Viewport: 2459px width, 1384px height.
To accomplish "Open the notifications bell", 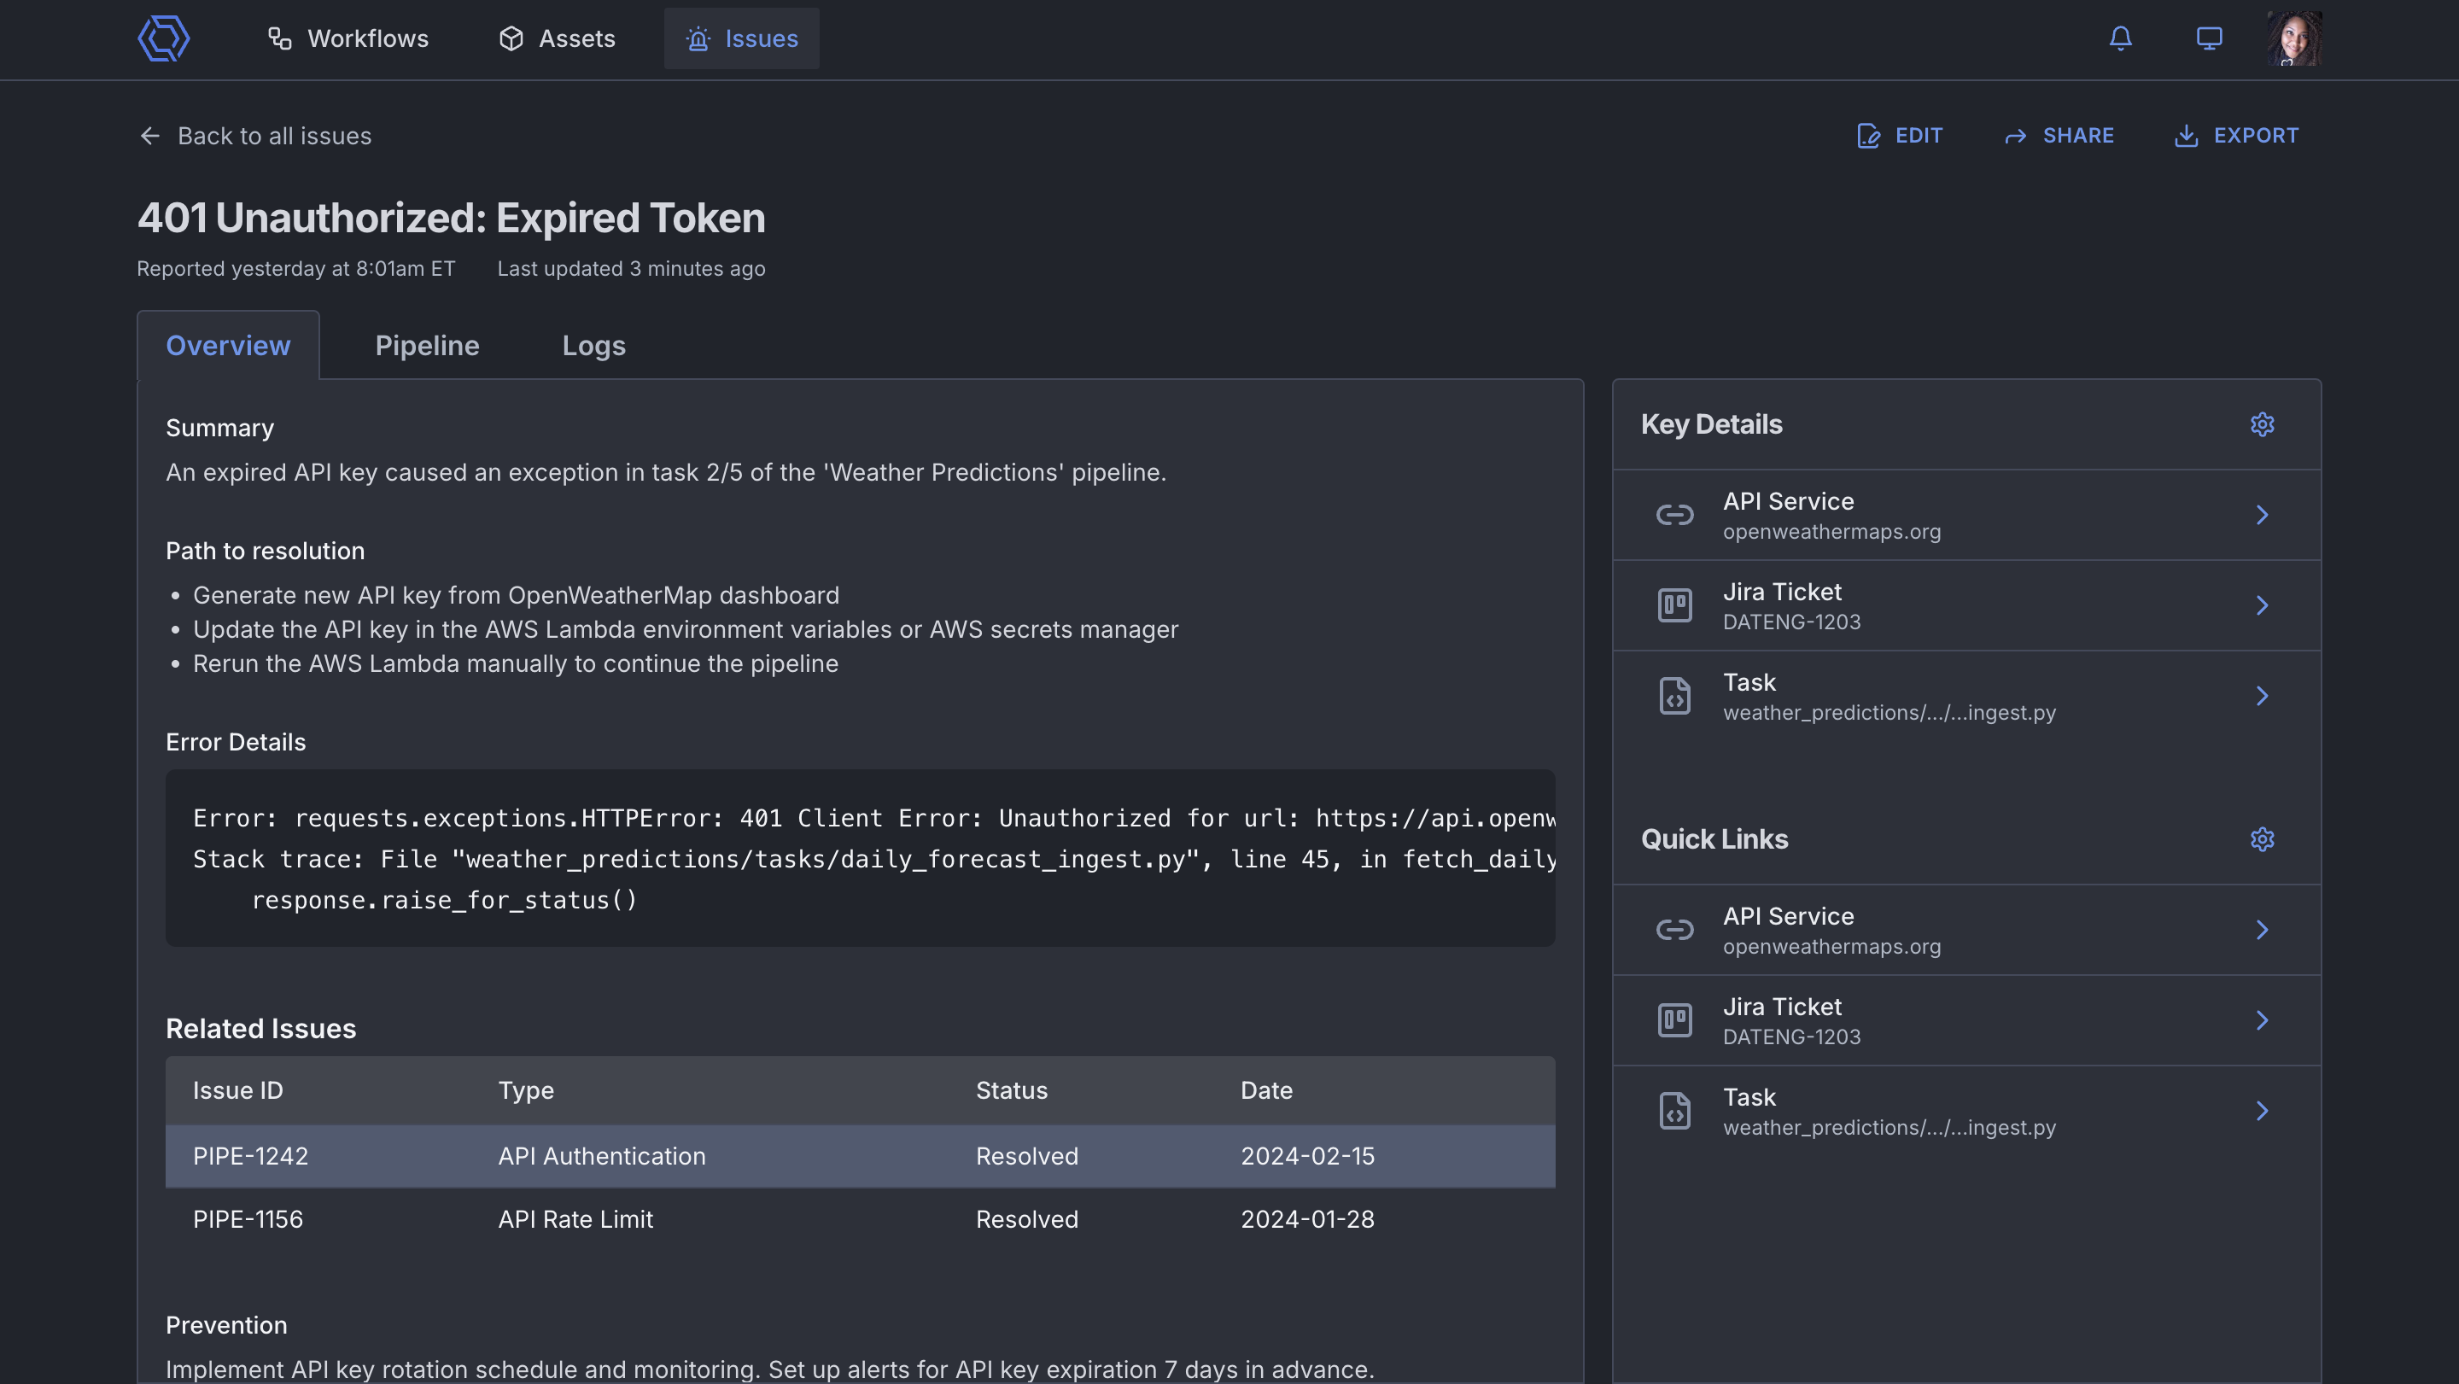I will (2119, 39).
